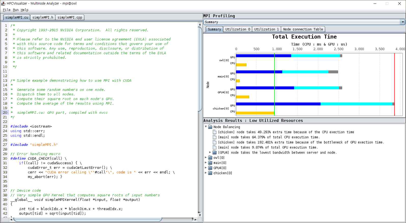Image resolution: width=406 pixels, height=223 pixels.
Task: Expand the owl[0] tree node
Action: click(x=206, y=157)
